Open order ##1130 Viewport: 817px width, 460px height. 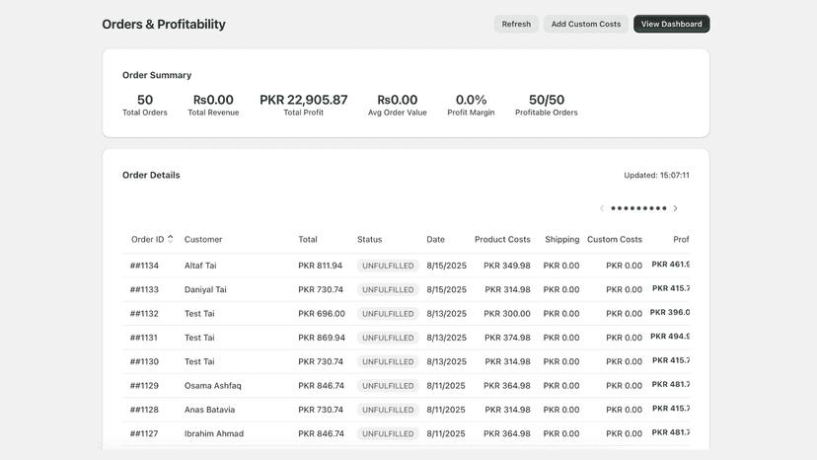pyautogui.click(x=144, y=361)
